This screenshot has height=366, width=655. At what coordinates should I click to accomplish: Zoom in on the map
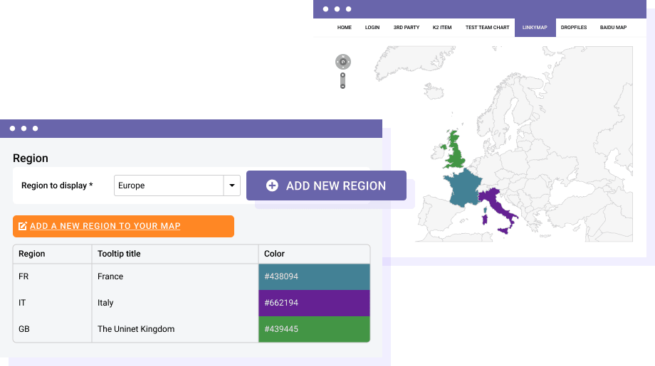tap(342, 75)
